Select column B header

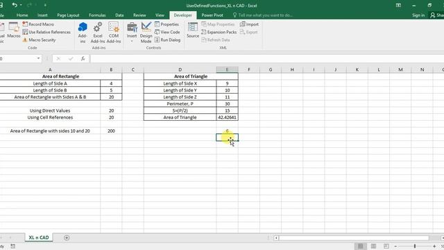point(111,69)
